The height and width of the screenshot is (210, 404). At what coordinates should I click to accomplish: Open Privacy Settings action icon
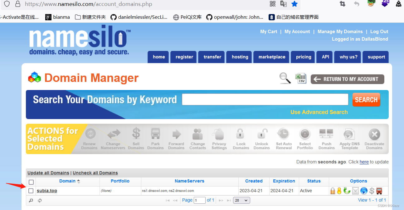[219, 134]
